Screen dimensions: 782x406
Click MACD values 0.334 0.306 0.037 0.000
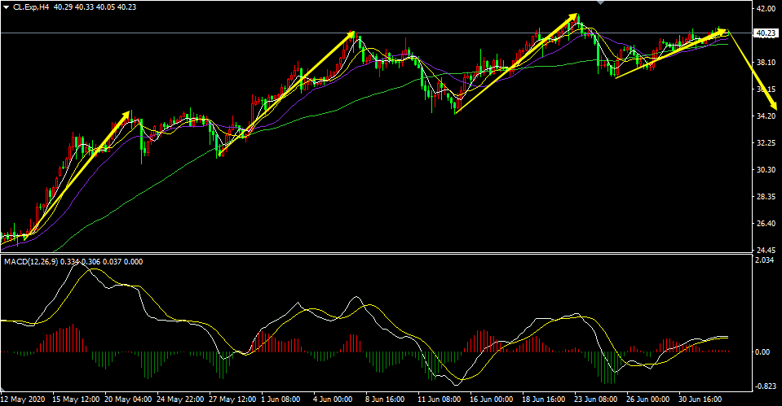[102, 262]
